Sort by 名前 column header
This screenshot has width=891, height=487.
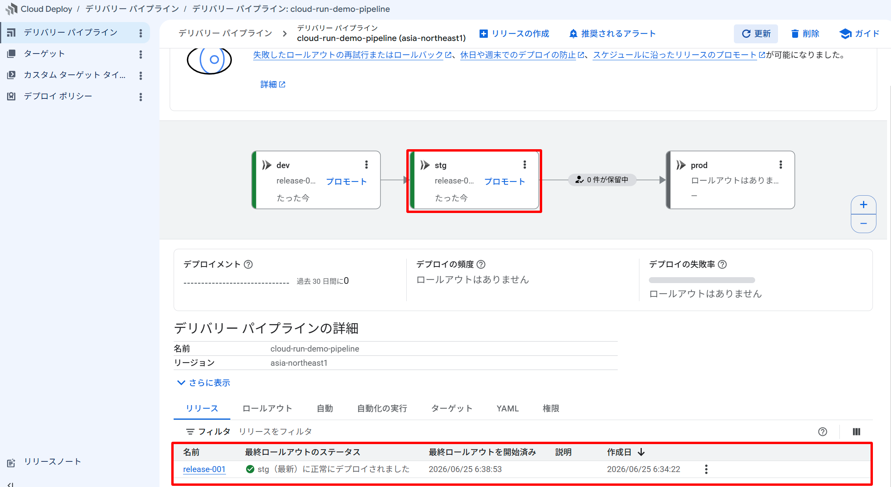pyautogui.click(x=191, y=452)
